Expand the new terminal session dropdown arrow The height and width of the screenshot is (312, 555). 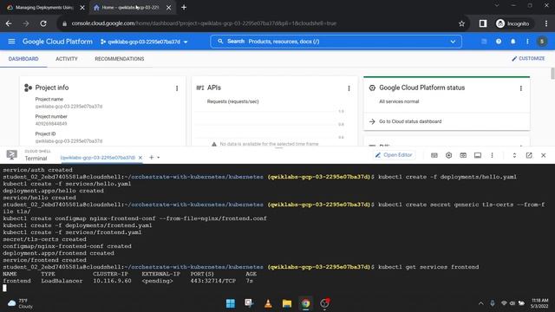(x=158, y=158)
